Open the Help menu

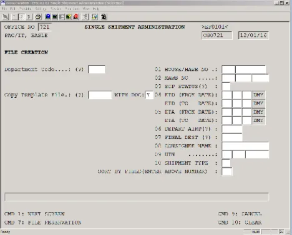tap(95, 9)
